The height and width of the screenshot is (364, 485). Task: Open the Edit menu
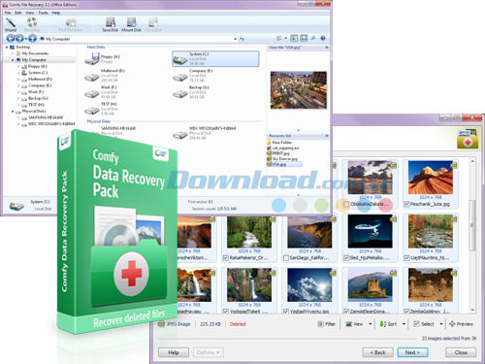pos(18,13)
